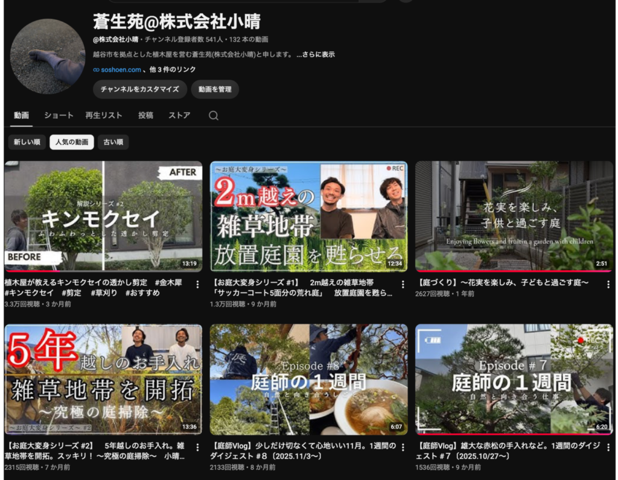Open more options for お庭大変身シリーズ #1 video
The width and height of the screenshot is (618, 480).
click(403, 284)
